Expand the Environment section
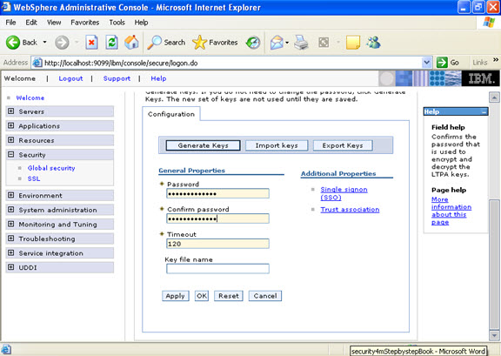This screenshot has width=501, height=356. tap(10, 195)
